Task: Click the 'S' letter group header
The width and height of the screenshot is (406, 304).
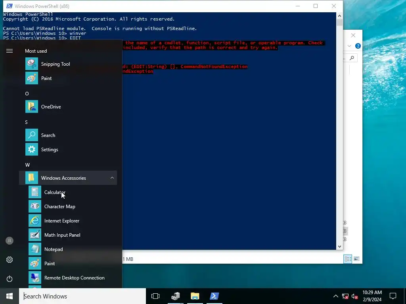Action: click(26, 122)
